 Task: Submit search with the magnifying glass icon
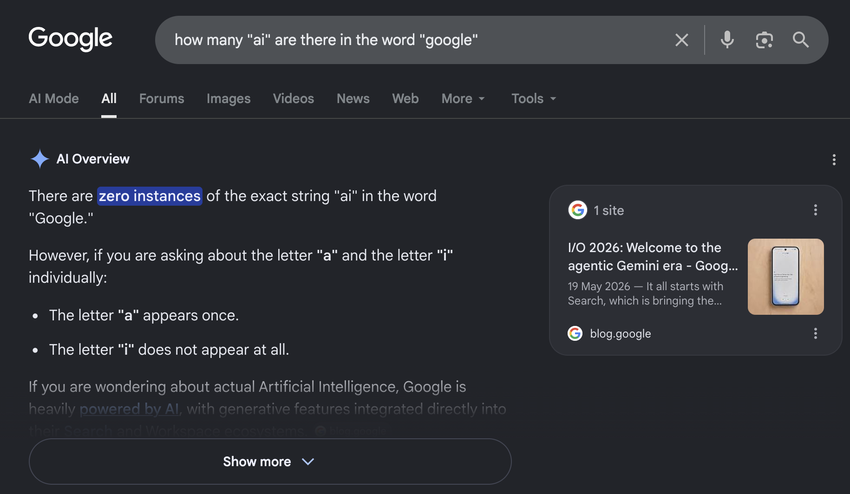[x=801, y=40]
